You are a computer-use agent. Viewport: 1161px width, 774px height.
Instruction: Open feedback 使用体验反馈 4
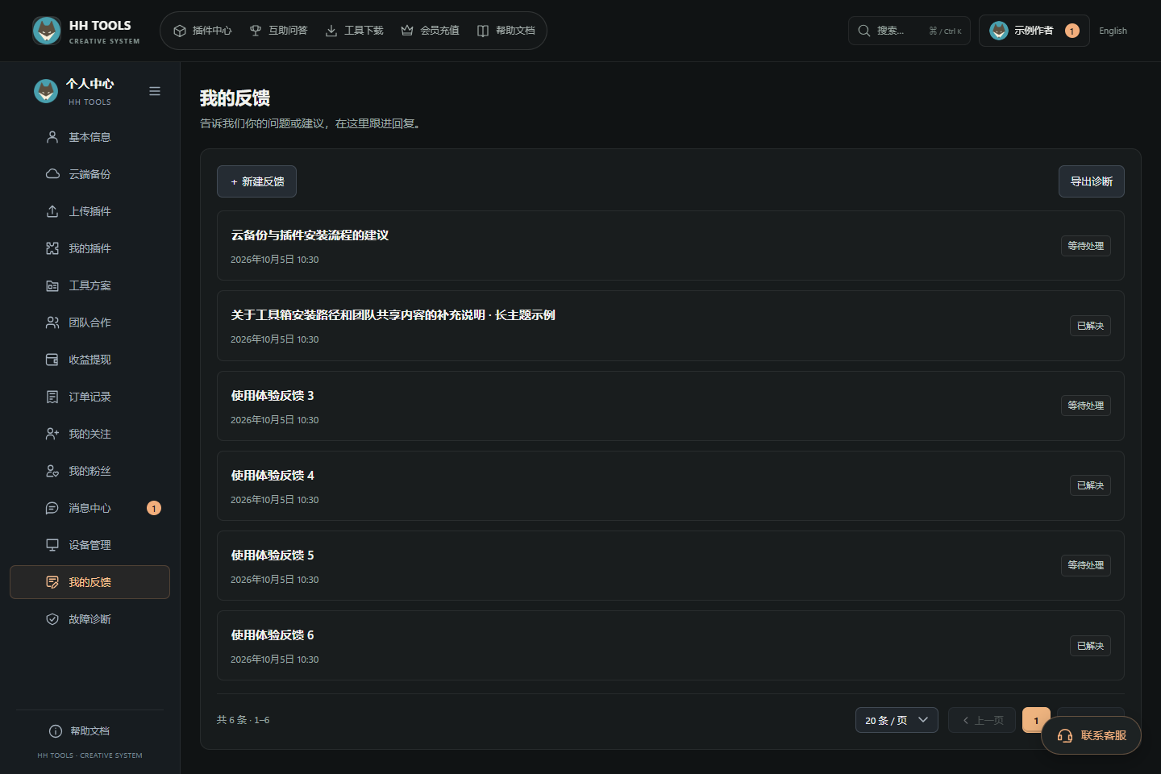coord(670,485)
